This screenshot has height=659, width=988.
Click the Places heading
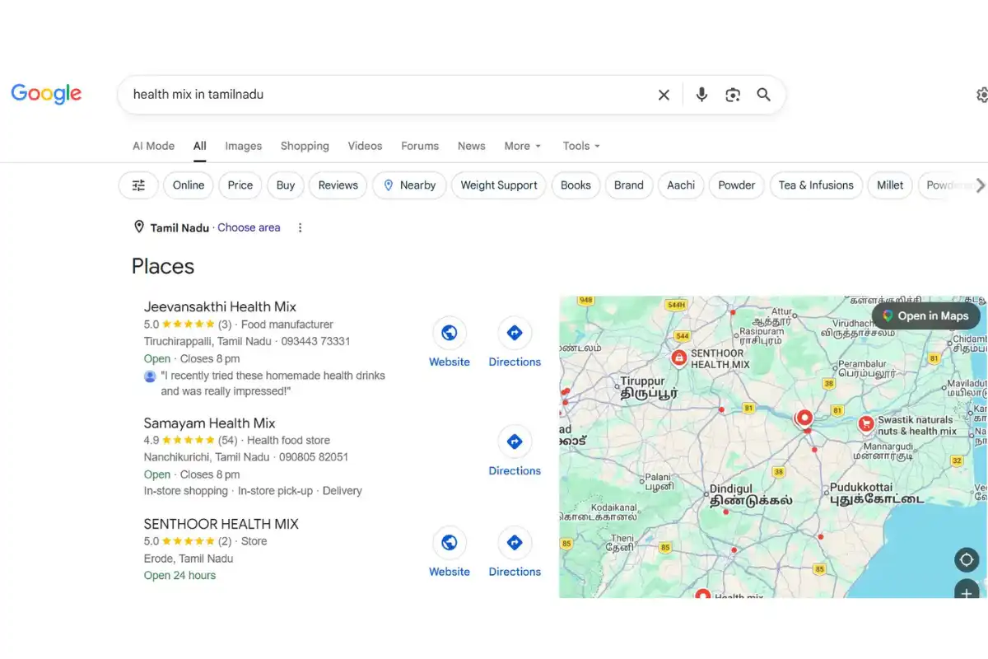163,266
